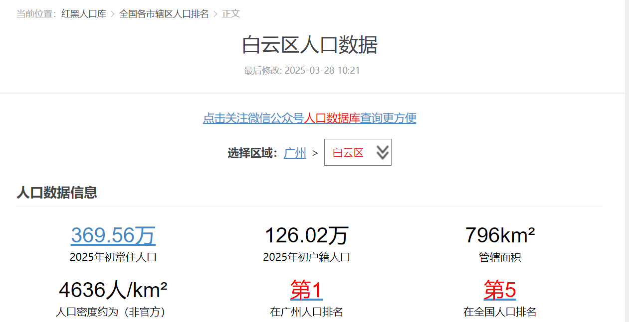Screen dimensions: 629x322
Task: Go to 全国各市辖区人口排名 breadcrumb page
Action: point(164,14)
